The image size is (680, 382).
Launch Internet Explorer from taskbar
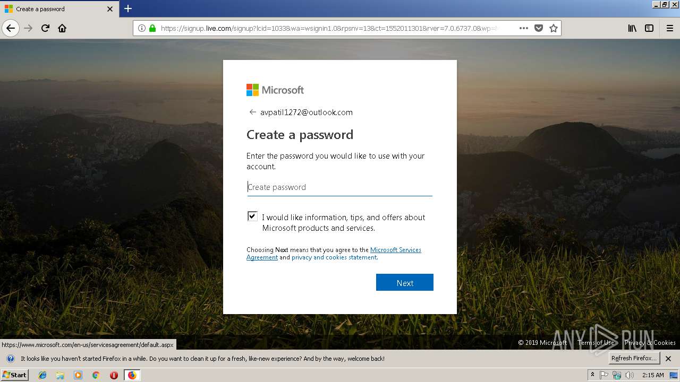coord(42,375)
